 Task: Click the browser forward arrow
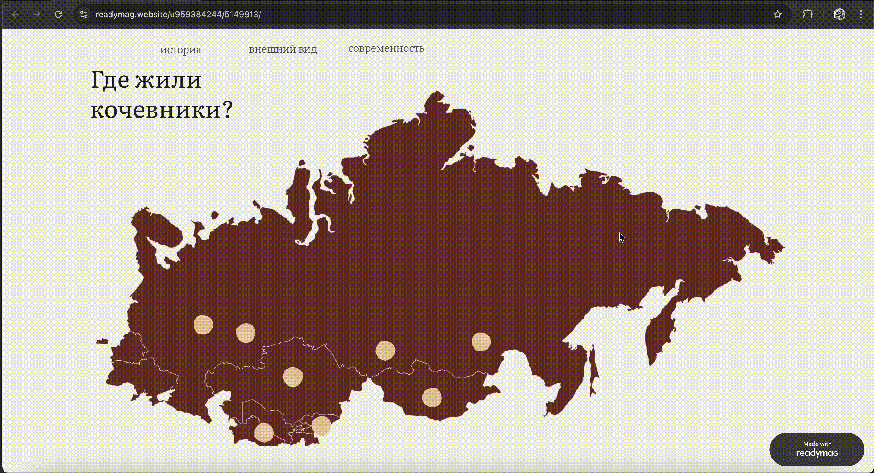point(37,14)
